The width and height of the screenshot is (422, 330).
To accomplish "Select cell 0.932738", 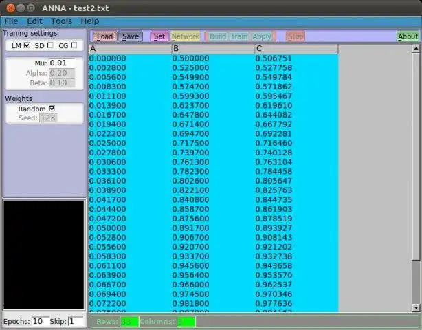I will 274,256.
